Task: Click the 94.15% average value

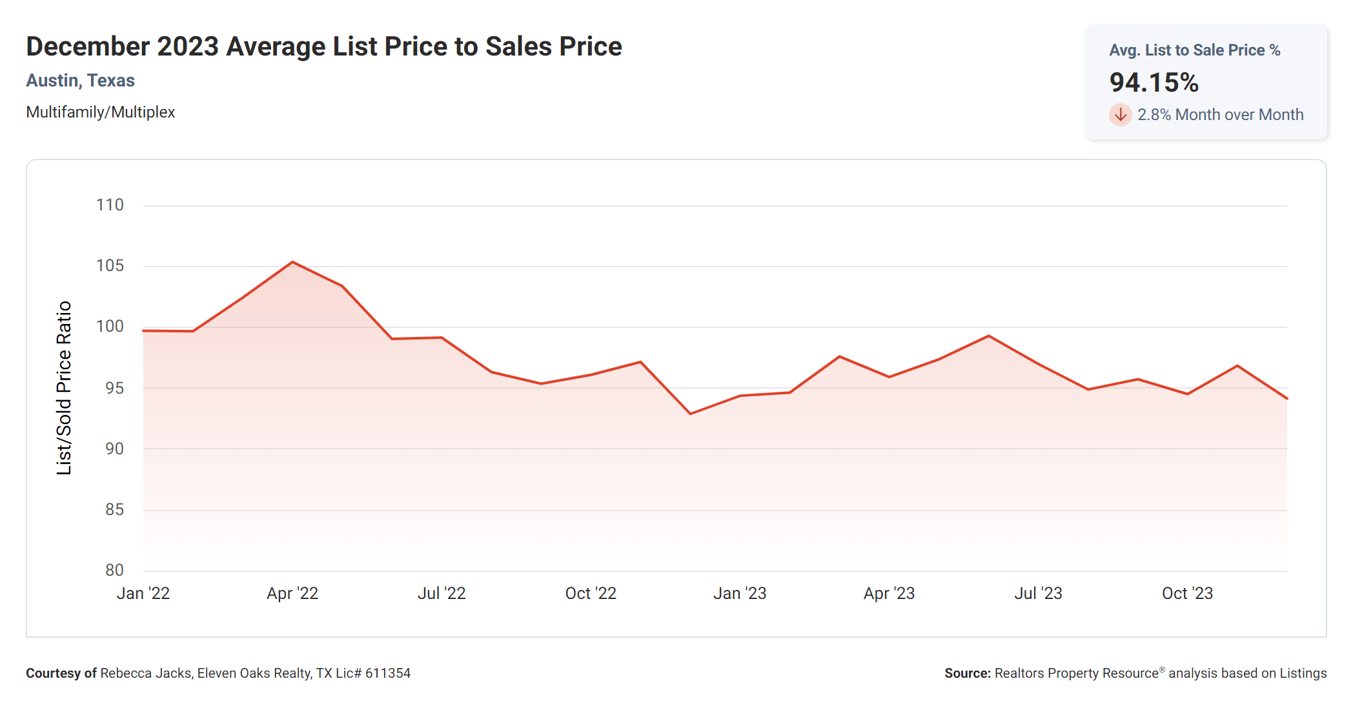Action: click(x=1154, y=83)
